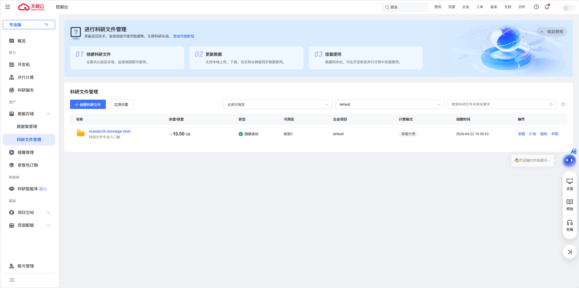This screenshot has height=288, width=579.
Task: Click the 数据存储 disk icon
Action: point(12,114)
